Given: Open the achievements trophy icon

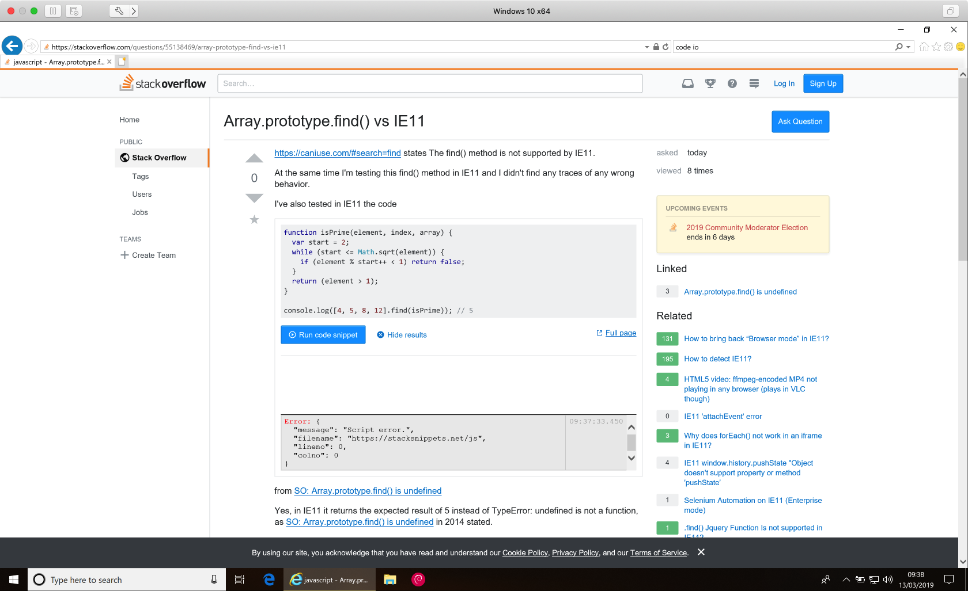Looking at the screenshot, I should coord(710,83).
